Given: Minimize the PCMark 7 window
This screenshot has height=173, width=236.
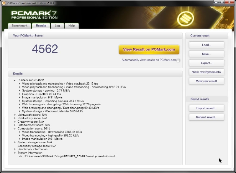Looking at the screenshot, I should [217, 2].
